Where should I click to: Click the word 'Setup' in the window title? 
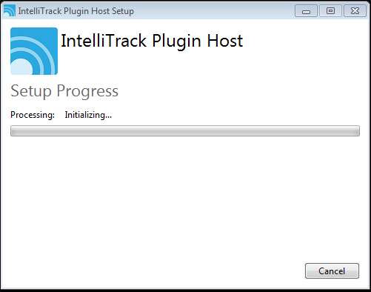pyautogui.click(x=123, y=11)
